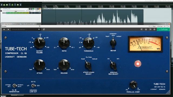This screenshot has width=173, height=97.
Task: Click the preset combo dropdown arrow
Action: (149, 26)
